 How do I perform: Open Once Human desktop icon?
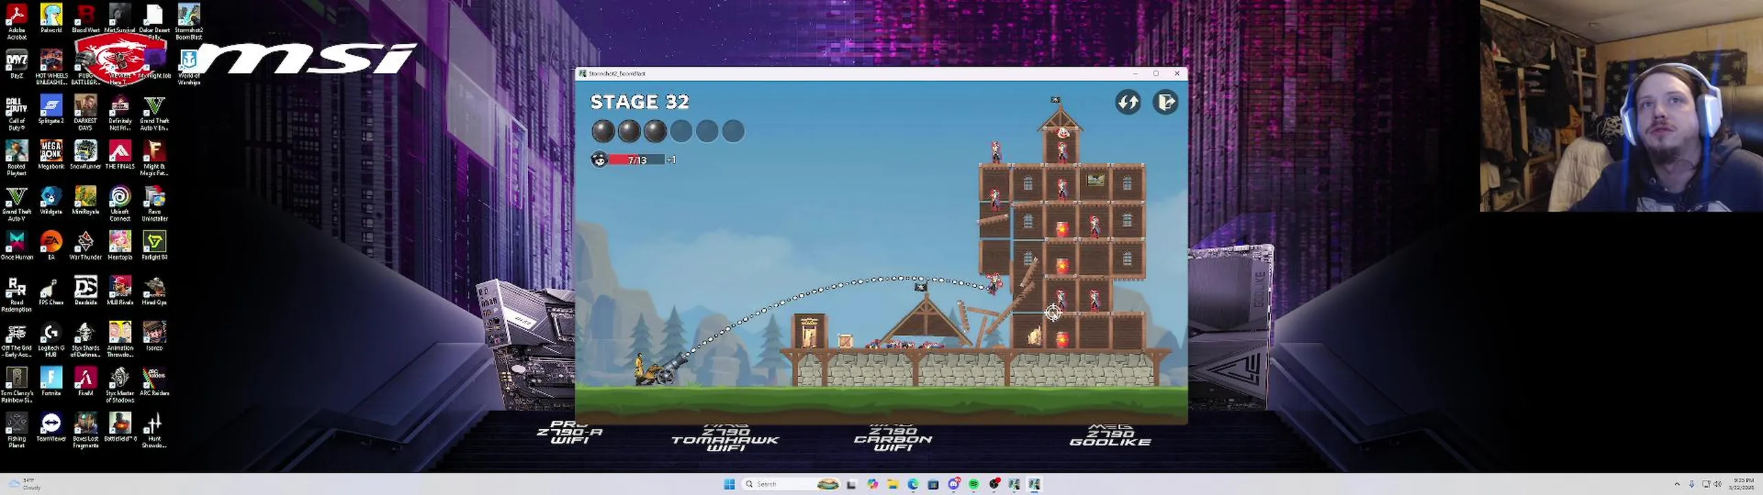(x=17, y=245)
